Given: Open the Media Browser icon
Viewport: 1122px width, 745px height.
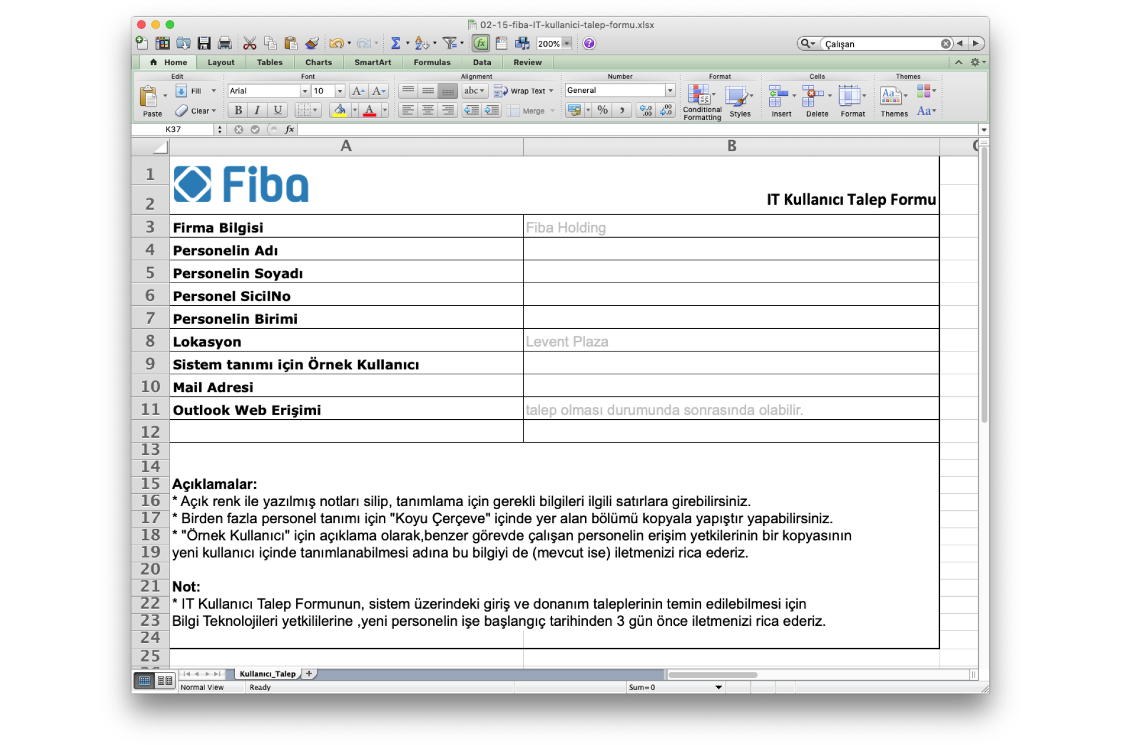Looking at the screenshot, I should tap(522, 43).
